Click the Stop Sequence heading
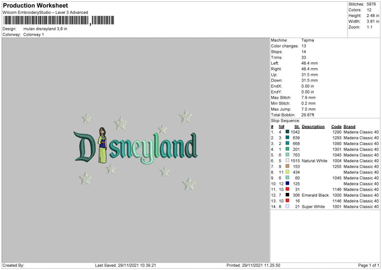 (x=285, y=121)
